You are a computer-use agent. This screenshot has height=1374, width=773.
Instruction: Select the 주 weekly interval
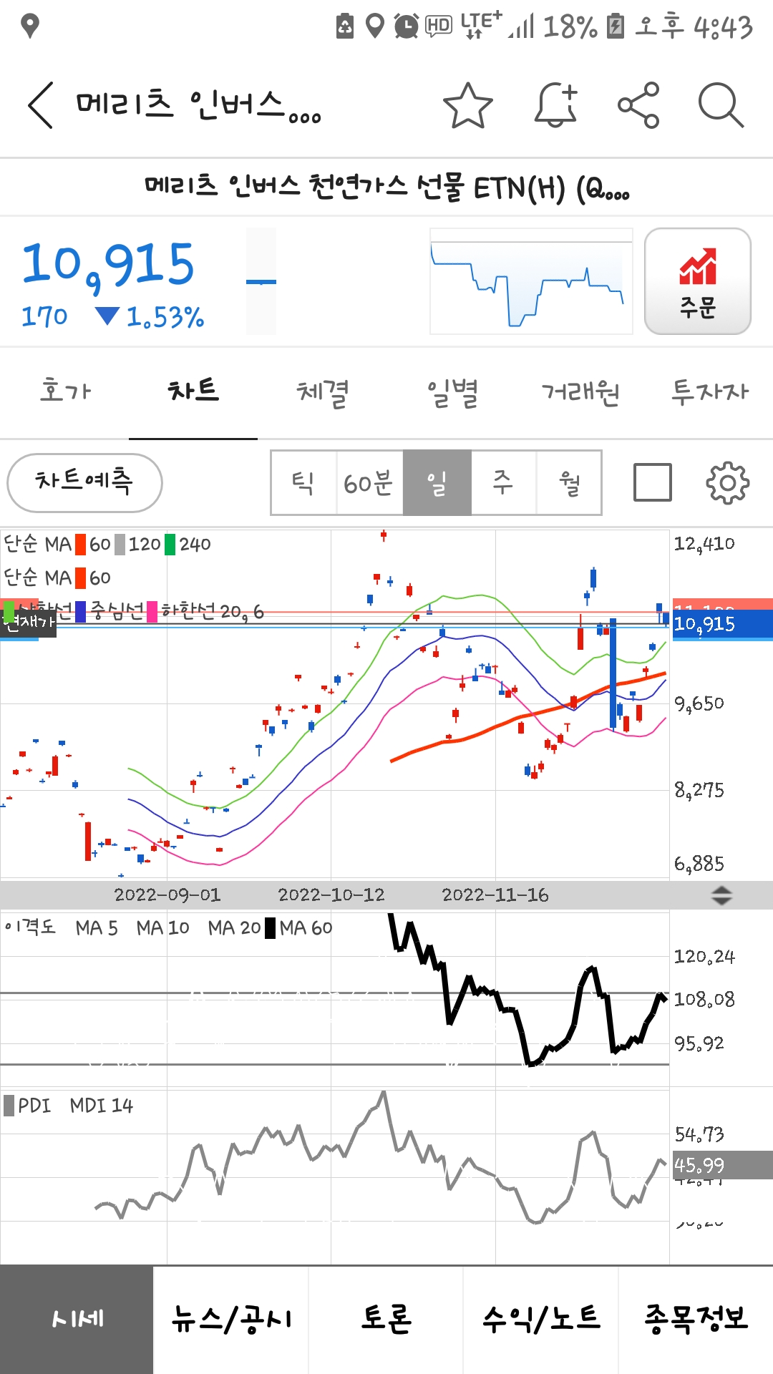(503, 483)
